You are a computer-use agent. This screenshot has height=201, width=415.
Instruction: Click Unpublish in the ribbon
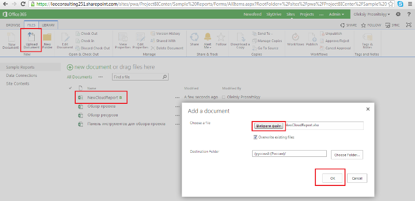pyautogui.click(x=331, y=34)
